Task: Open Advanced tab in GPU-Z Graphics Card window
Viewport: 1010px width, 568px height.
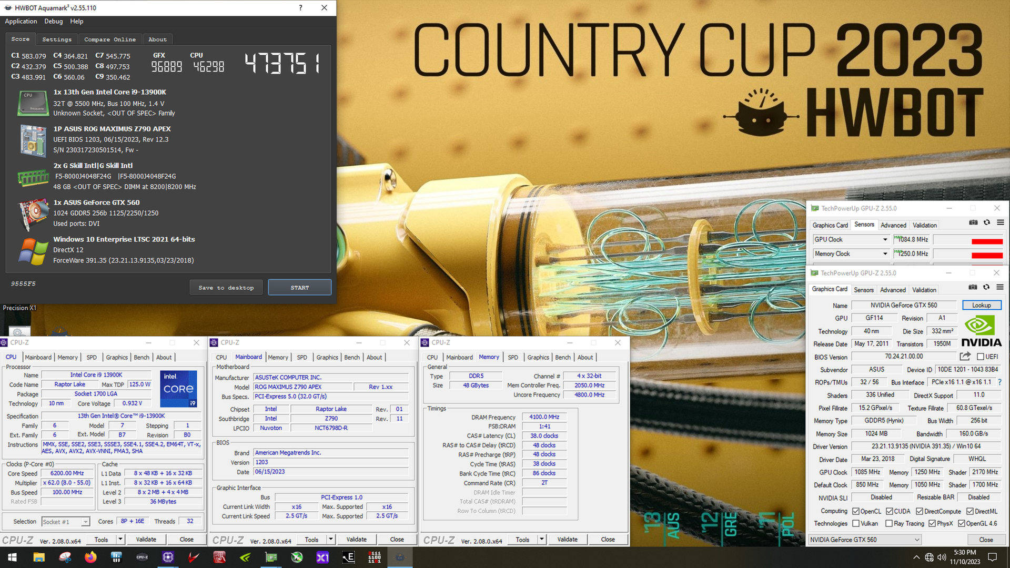Action: 893,290
